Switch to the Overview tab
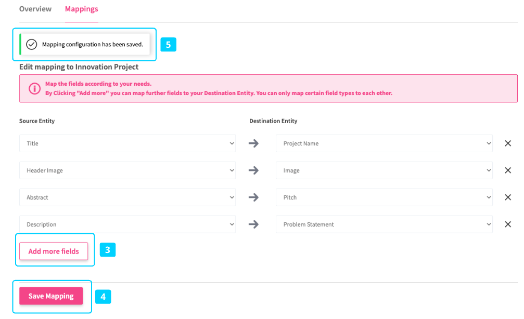The height and width of the screenshot is (319, 524). tap(35, 9)
